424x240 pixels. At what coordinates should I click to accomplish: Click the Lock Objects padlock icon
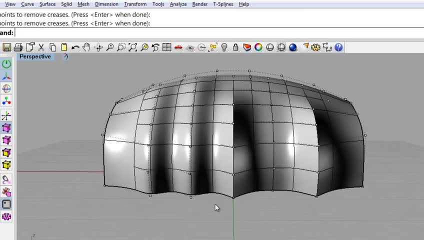235,47
